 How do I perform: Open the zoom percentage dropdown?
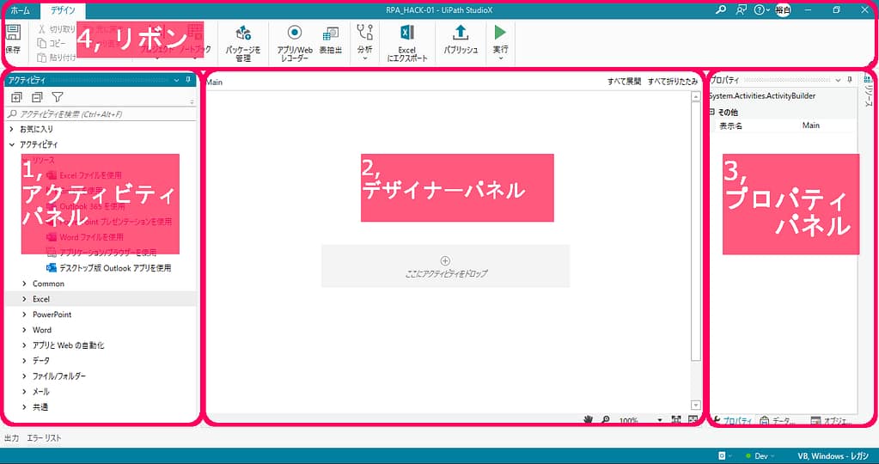coord(659,420)
